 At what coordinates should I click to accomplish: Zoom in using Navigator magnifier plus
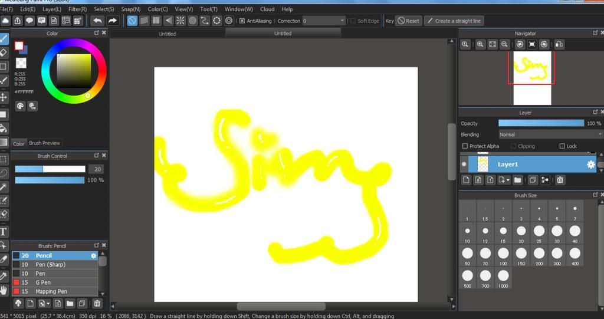click(x=480, y=44)
